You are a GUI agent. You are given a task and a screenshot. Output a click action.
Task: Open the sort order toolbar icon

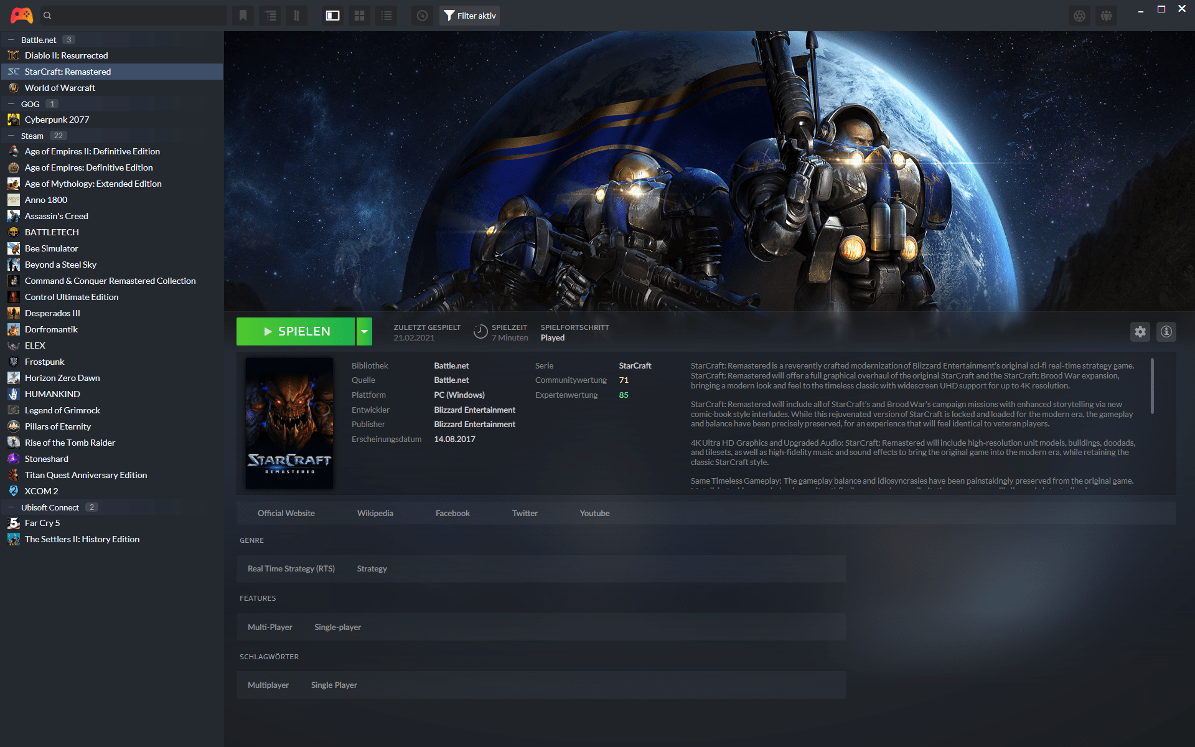297,16
